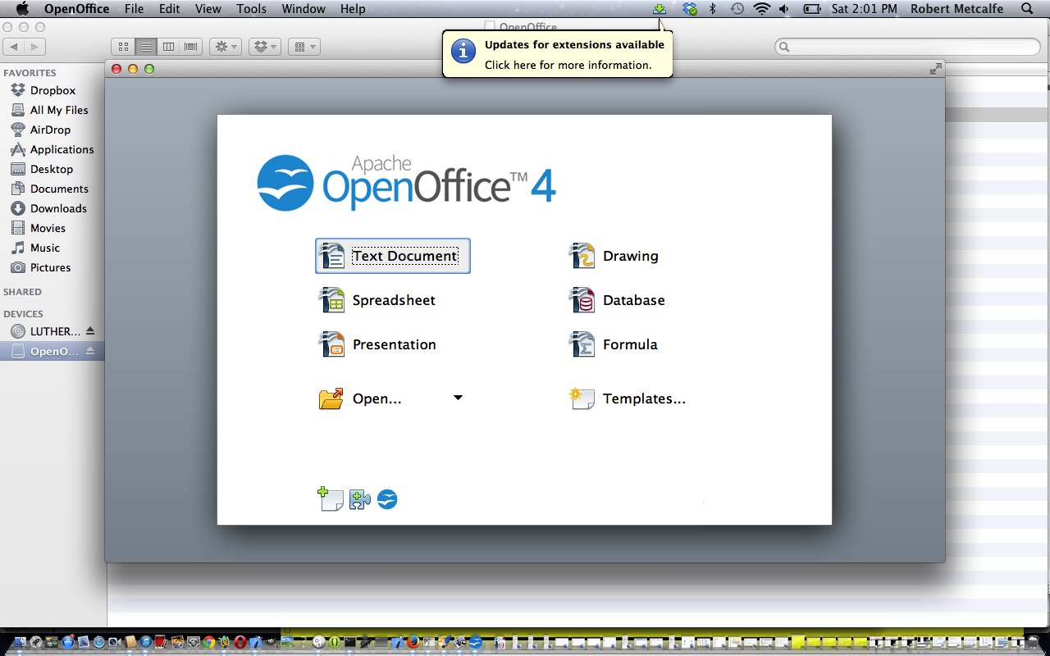Click Dropbox status icon in menu bar
Viewport: 1050px width, 656px height.
[690, 9]
